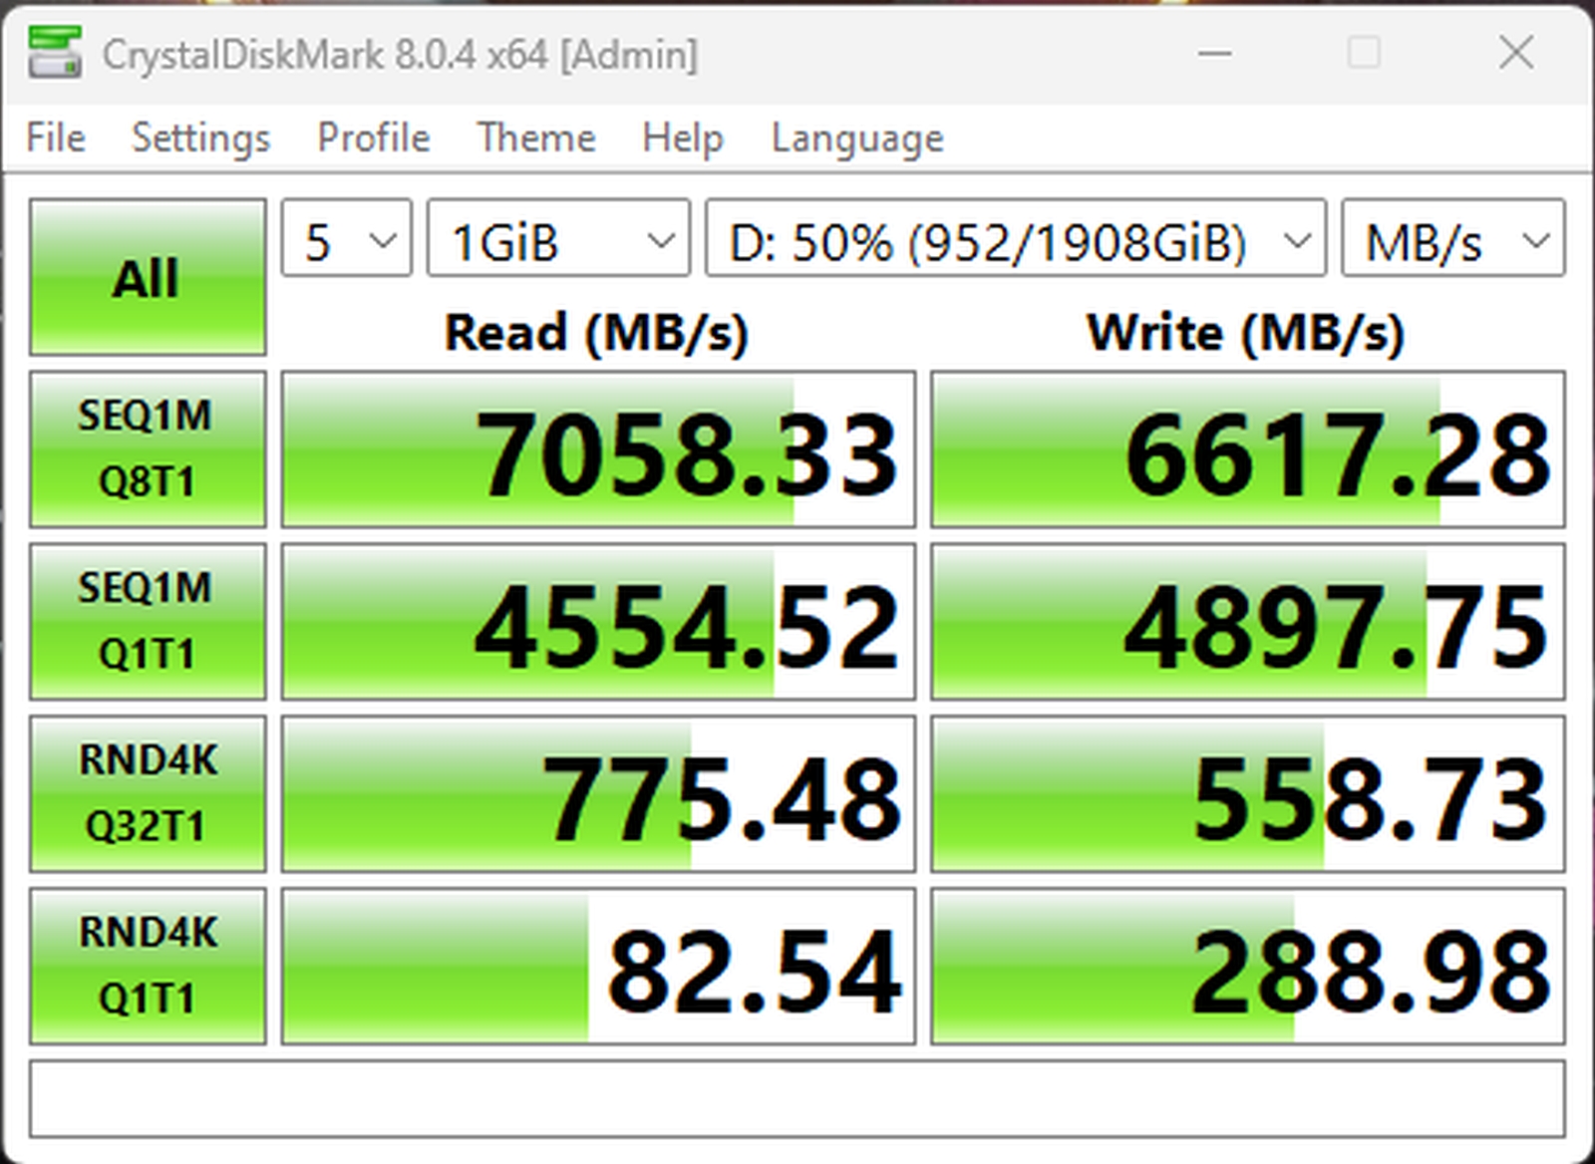Open the Help menu

683,138
